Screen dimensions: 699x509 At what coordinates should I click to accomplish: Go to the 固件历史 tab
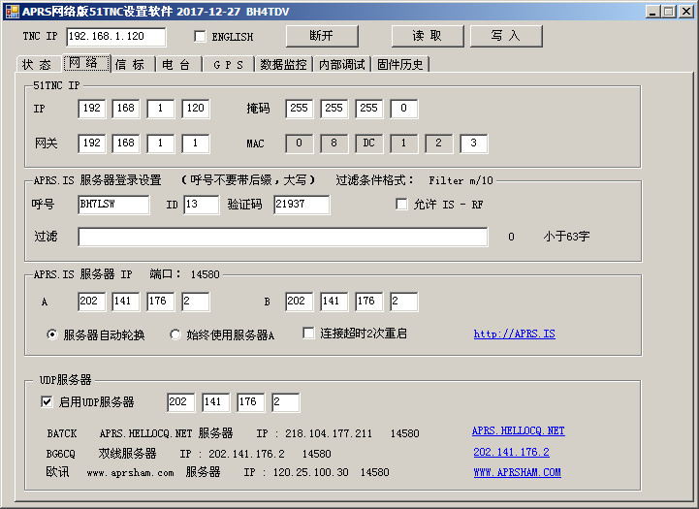(400, 65)
